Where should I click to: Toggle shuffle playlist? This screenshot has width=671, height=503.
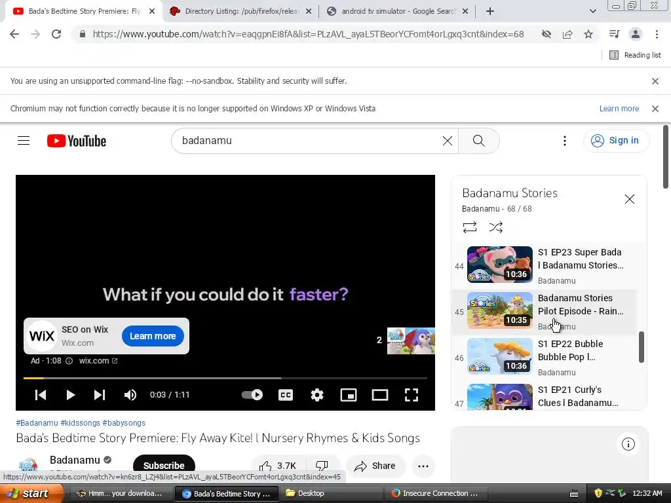coord(495,227)
